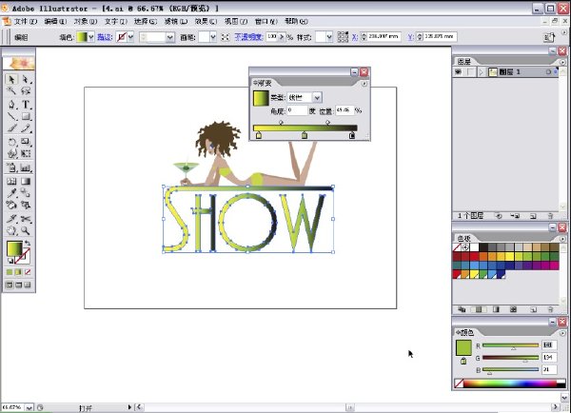Select the Pencil tool
The width and height of the screenshot is (571, 413).
pos(26,128)
